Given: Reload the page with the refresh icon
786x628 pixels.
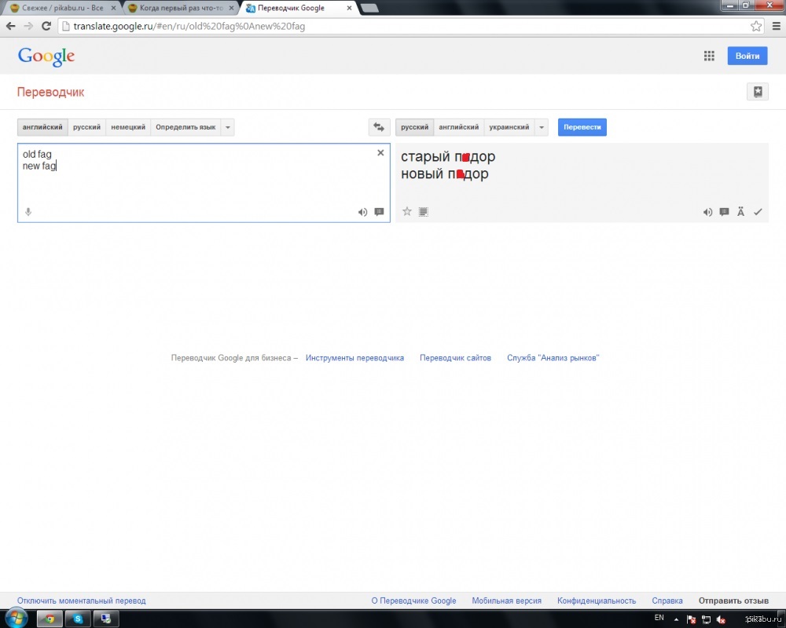Looking at the screenshot, I should [46, 26].
